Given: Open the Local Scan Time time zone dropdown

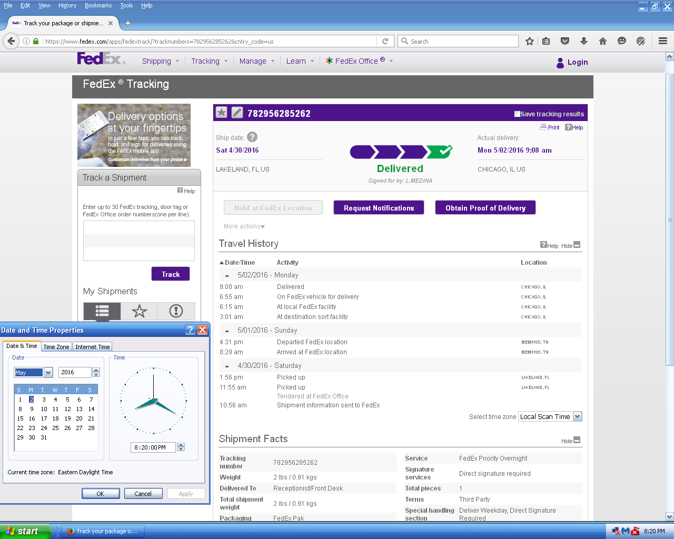Looking at the screenshot, I should click(577, 416).
